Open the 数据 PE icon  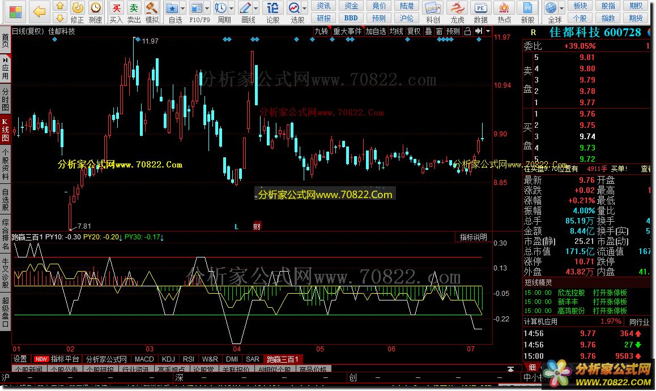point(480,8)
